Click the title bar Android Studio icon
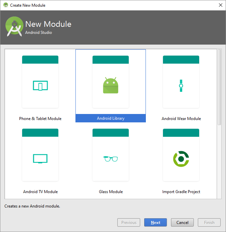226x232 pixels. [x=6, y=5]
